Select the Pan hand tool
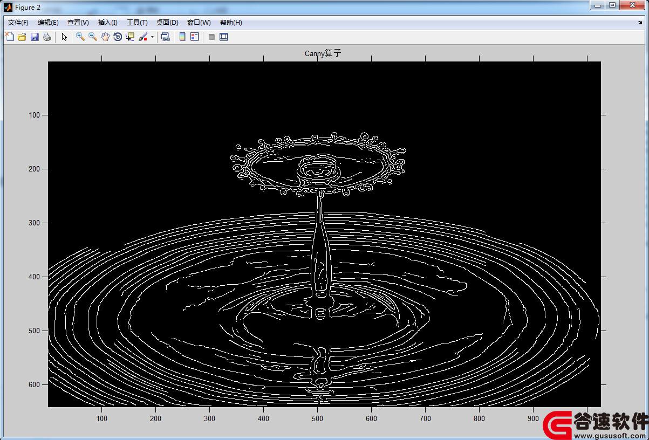This screenshot has width=649, height=440. [105, 37]
